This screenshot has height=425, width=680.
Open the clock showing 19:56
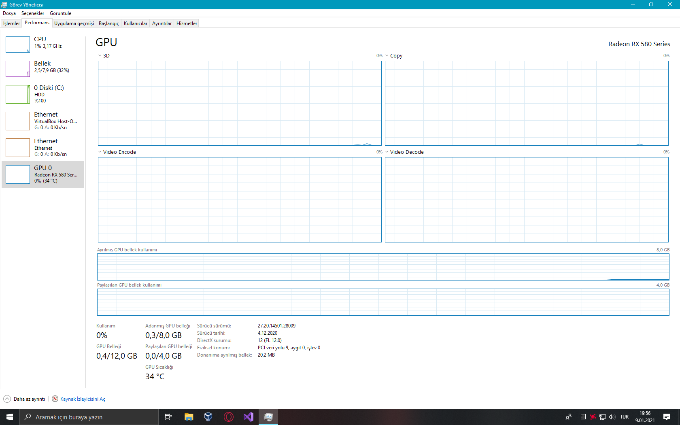tap(645, 417)
